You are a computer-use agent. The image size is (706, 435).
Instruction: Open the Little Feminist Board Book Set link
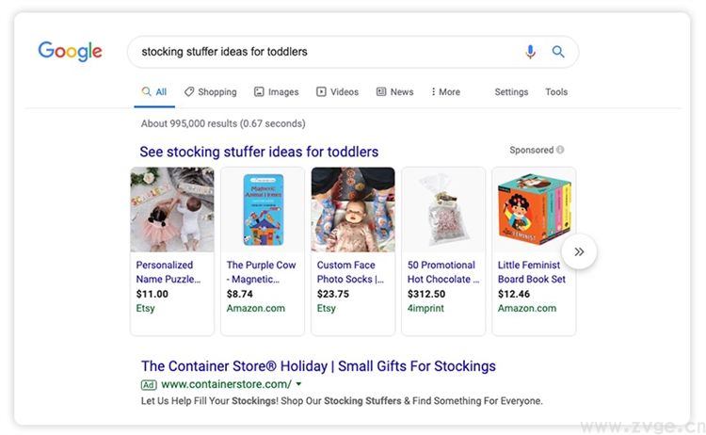pyautogui.click(x=531, y=272)
